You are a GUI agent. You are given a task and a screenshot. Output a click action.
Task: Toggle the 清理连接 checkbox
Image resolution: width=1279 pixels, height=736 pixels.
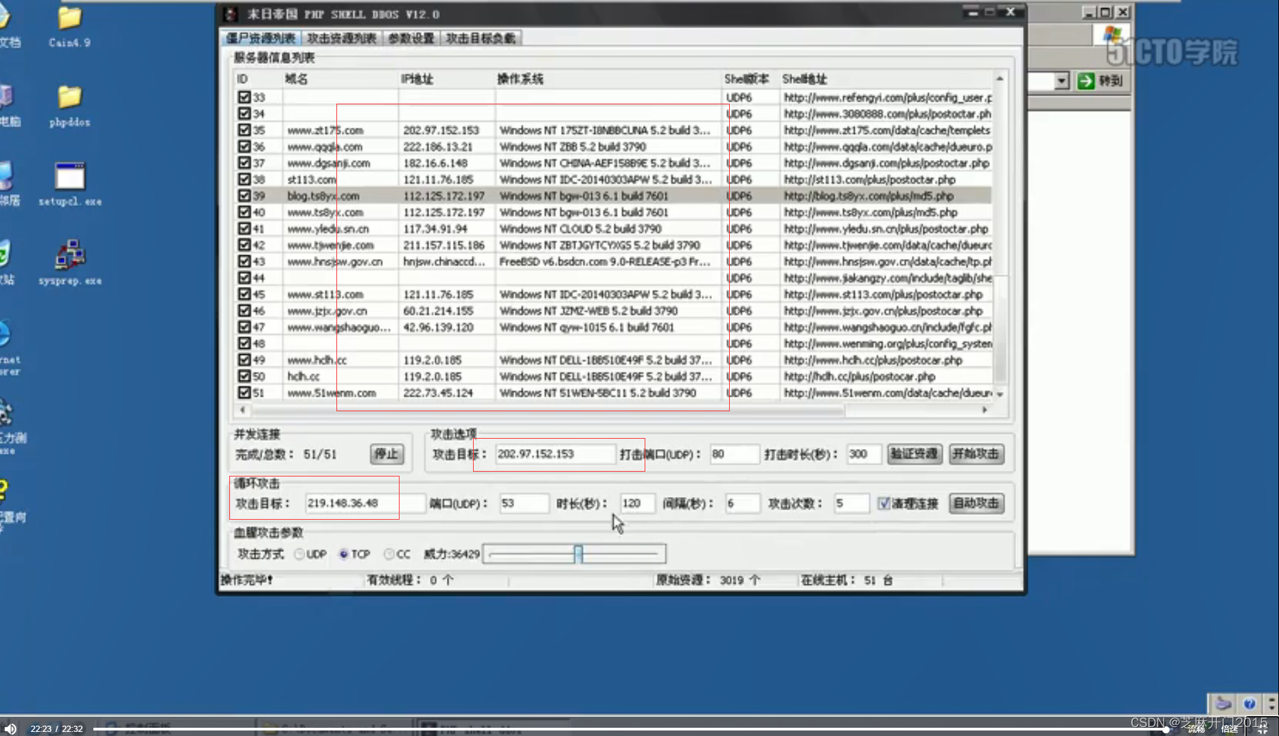[x=884, y=503]
